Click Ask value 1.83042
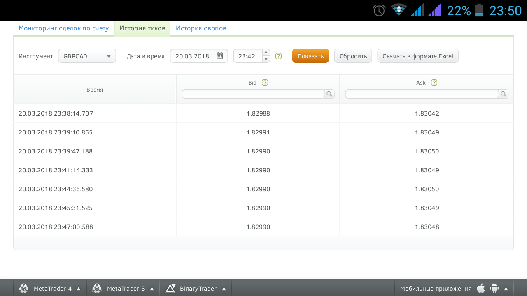This screenshot has width=527, height=296. 427,113
